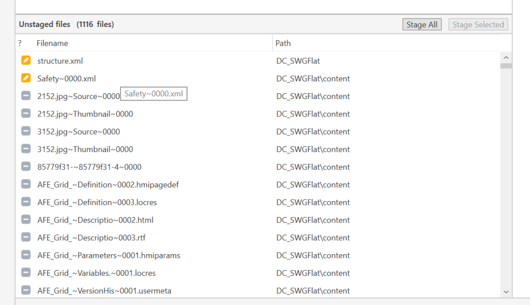This screenshot has height=305, width=530.
Task: Select the file AFE_Grid_~Parameters~0001.hmiparams
Action: tap(108, 255)
